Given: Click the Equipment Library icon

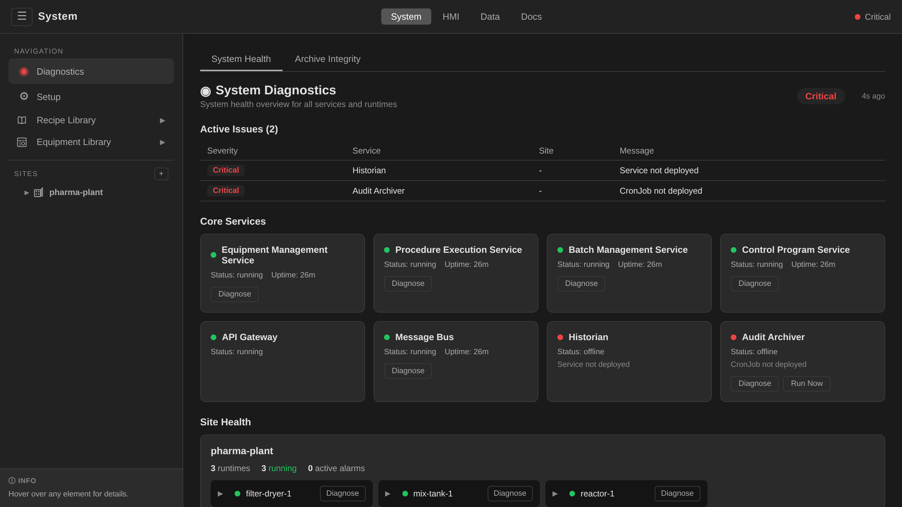Looking at the screenshot, I should (22, 142).
